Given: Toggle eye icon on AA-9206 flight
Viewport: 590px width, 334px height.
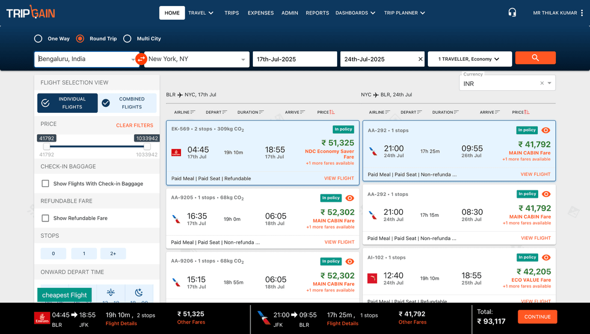Looking at the screenshot, I should point(350,261).
